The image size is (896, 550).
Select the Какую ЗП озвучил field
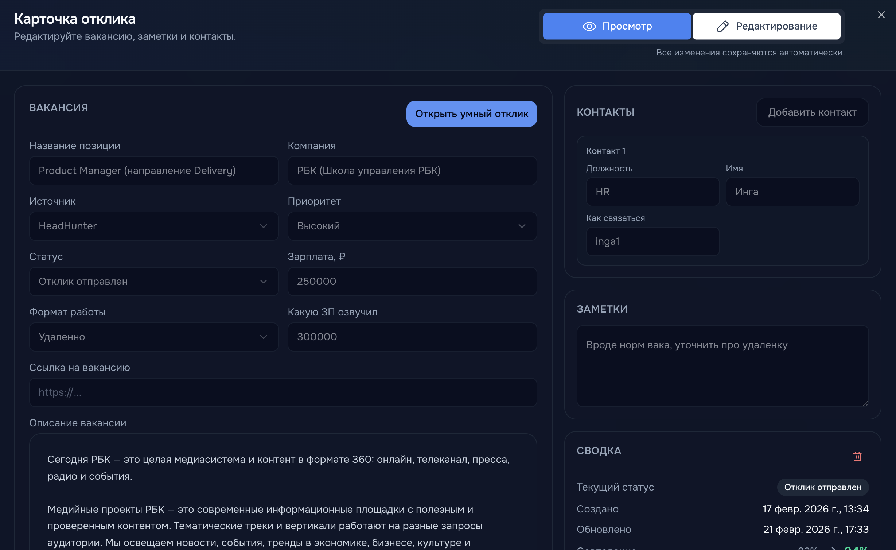click(x=412, y=337)
